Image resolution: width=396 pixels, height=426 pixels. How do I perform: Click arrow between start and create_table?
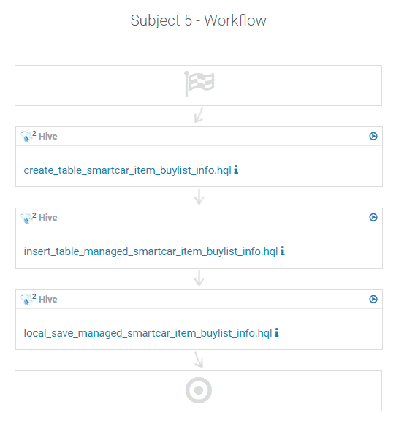coord(199,115)
